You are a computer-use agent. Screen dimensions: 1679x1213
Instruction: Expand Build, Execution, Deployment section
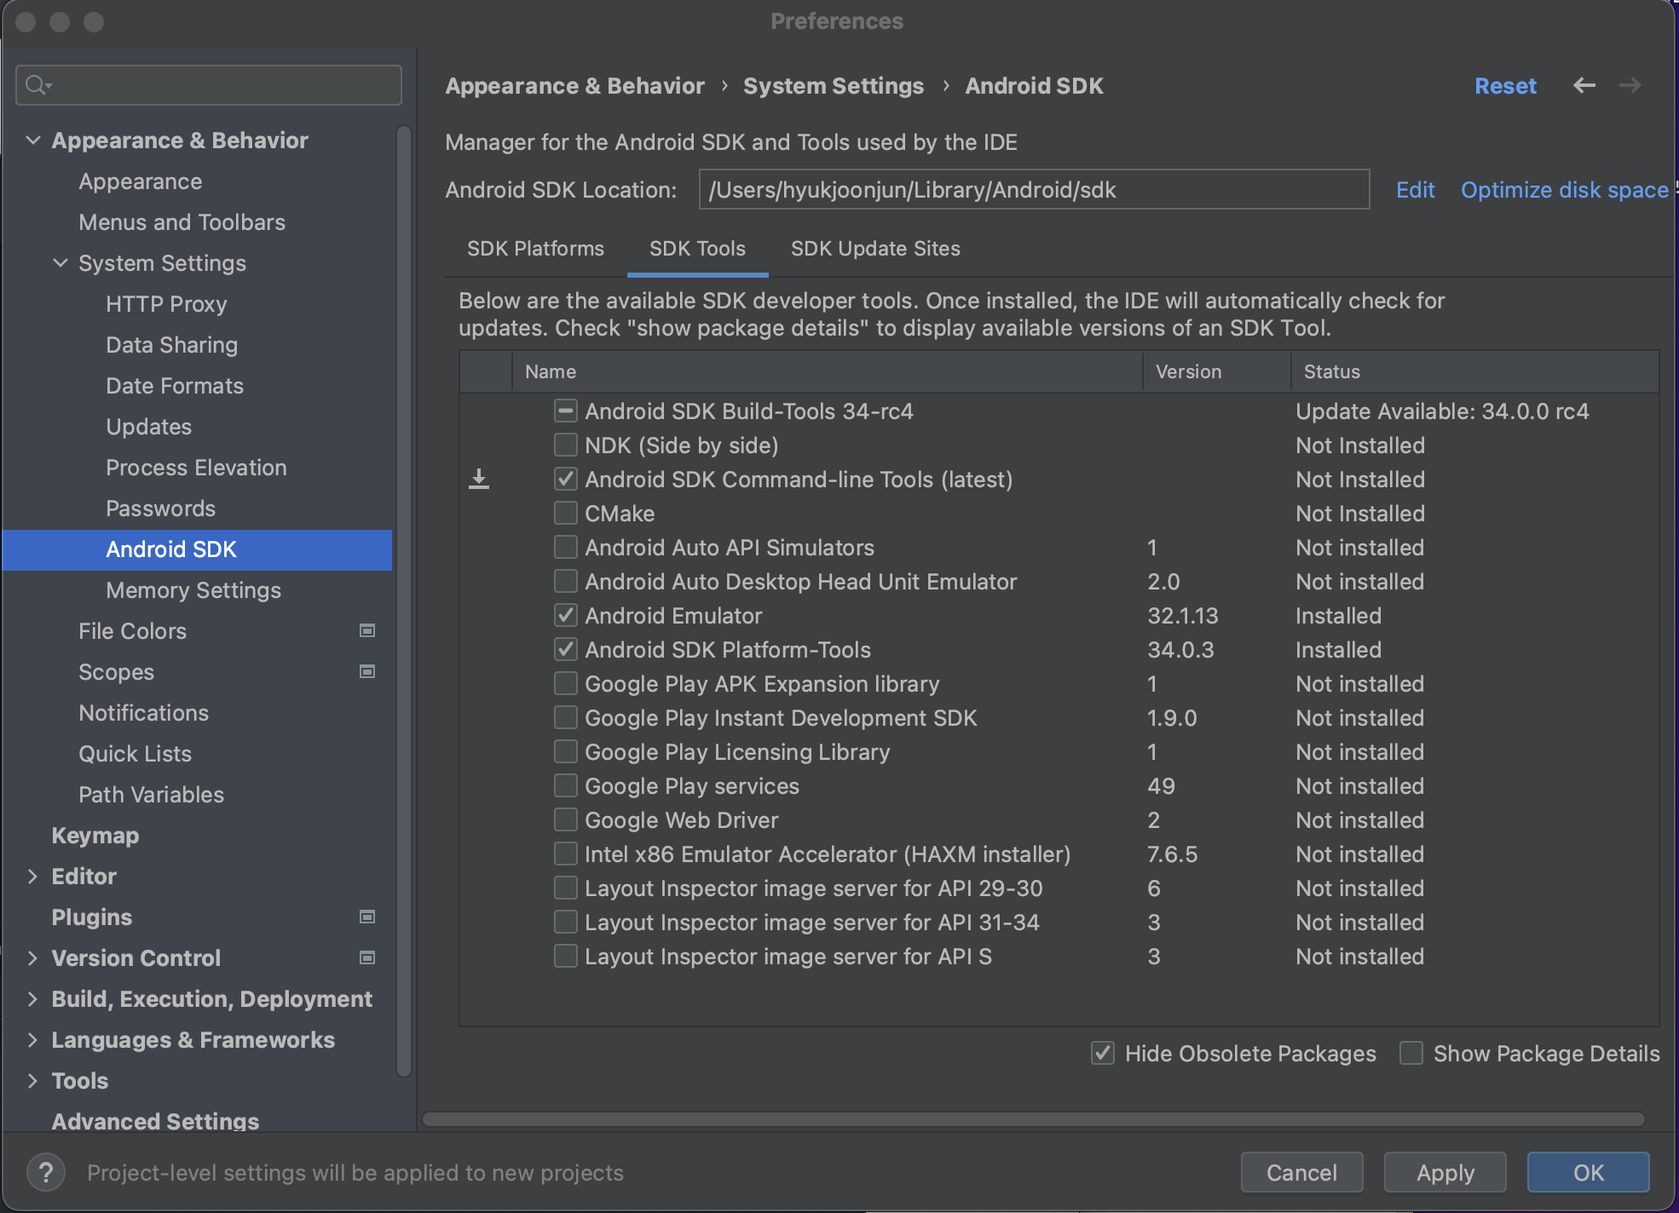[x=32, y=998]
